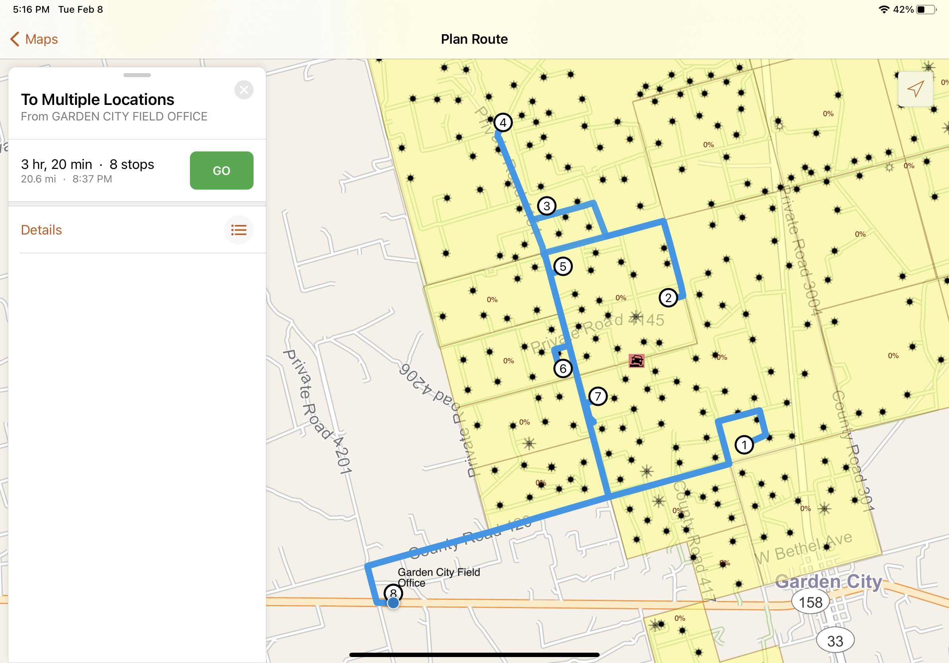Tap the red car marker icon
Viewport: 949px width, 663px height.
click(636, 361)
